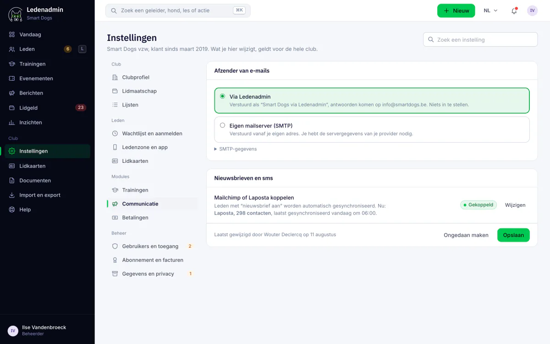This screenshot has width=550, height=344.
Task: Click the Gekoppeld status badge
Action: (478, 205)
